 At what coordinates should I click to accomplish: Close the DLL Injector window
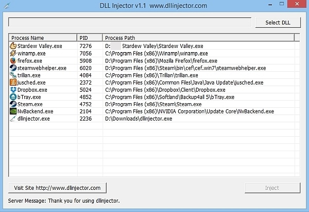[x=297, y=4]
